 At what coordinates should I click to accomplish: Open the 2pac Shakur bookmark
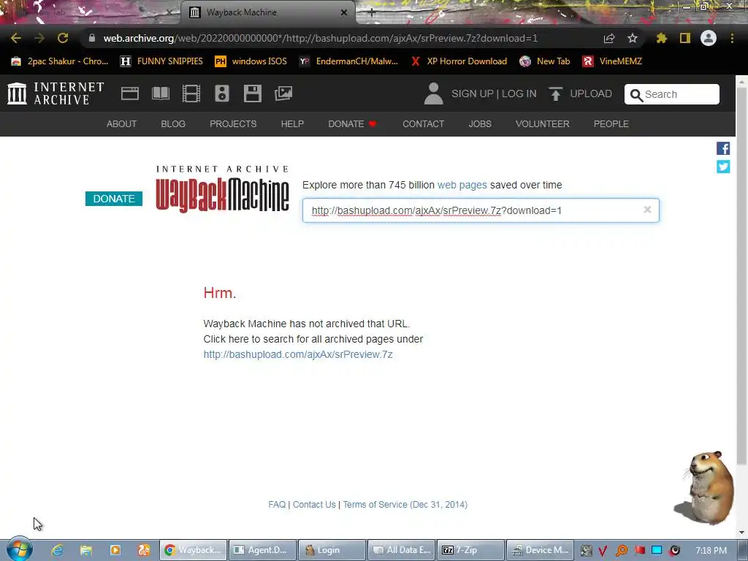[60, 61]
